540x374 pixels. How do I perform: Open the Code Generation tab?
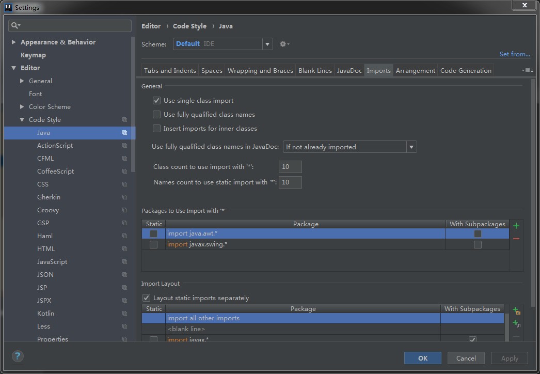(466, 70)
